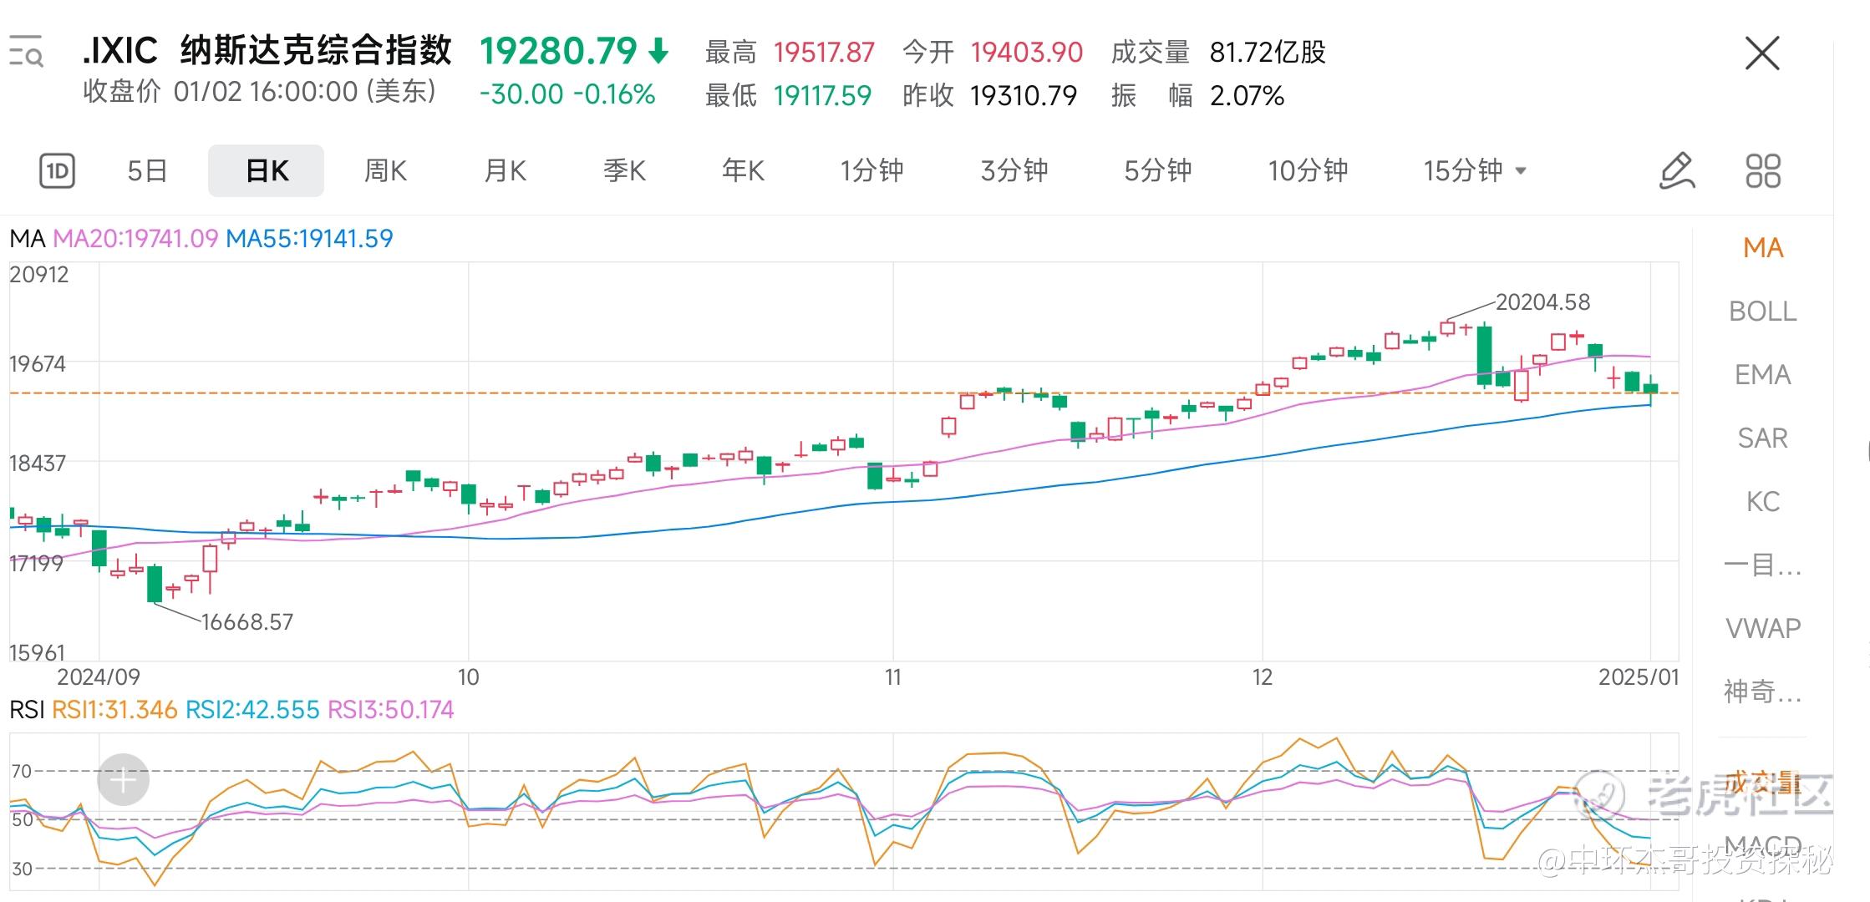
Task: Click the 1D intraday chart icon
Action: click(x=57, y=171)
